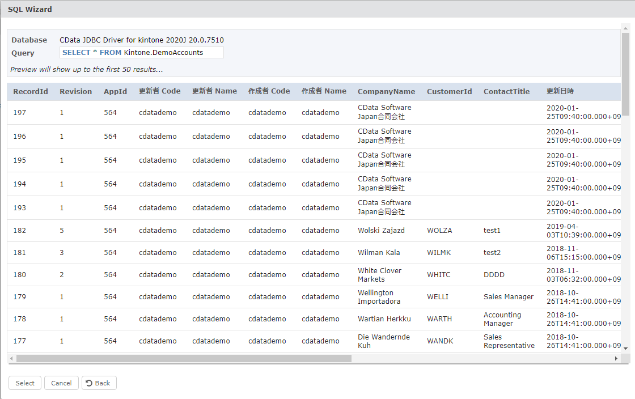
Task: Click the horizontal scrollbar right arrow
Action: pyautogui.click(x=616, y=359)
